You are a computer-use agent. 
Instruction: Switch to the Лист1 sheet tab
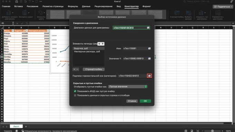(16, 126)
